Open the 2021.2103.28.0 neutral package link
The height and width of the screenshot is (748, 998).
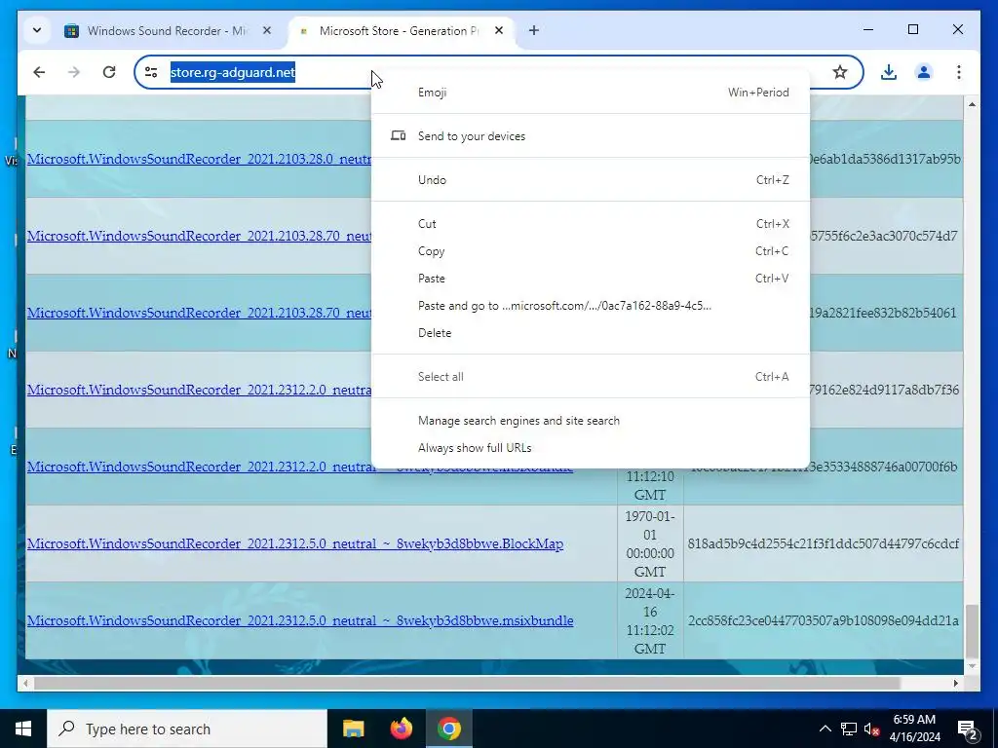point(199,159)
